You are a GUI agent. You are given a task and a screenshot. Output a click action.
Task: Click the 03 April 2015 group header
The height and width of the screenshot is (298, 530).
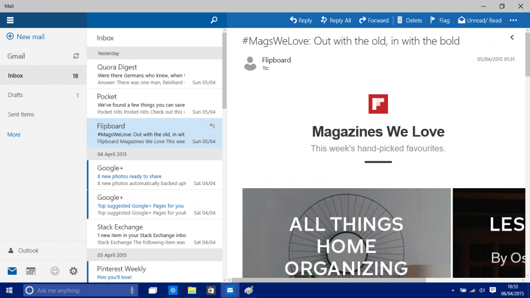click(x=154, y=255)
